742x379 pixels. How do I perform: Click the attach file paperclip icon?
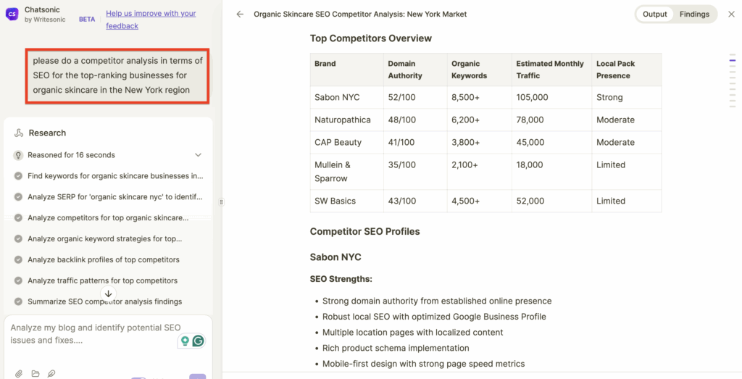(18, 374)
